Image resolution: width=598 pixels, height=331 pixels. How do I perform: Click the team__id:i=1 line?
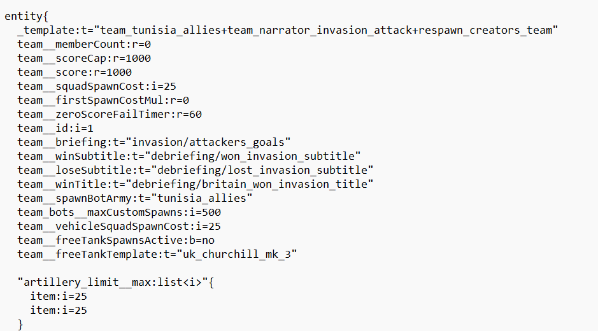point(56,129)
